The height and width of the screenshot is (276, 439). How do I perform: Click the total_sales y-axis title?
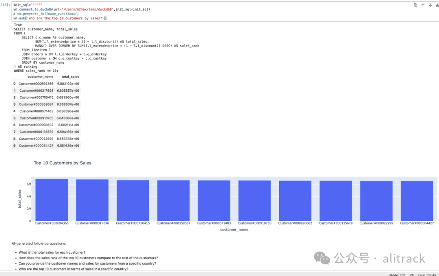coord(20,199)
